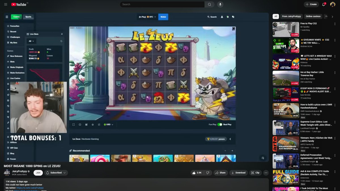The width and height of the screenshot is (340, 191).
Task: Open the x.com/JuicyFruityyy Twitter link
Action: 30,188
